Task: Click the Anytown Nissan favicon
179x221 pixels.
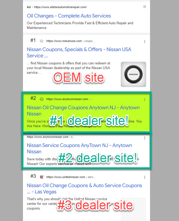Action: pyautogui.click(x=41, y=99)
